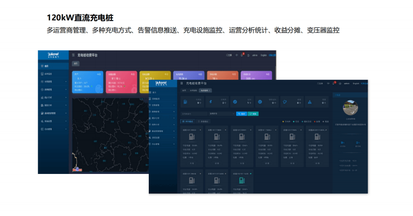Switch to card view mode in the front window
This screenshot has width=413, height=216.
click(x=187, y=122)
